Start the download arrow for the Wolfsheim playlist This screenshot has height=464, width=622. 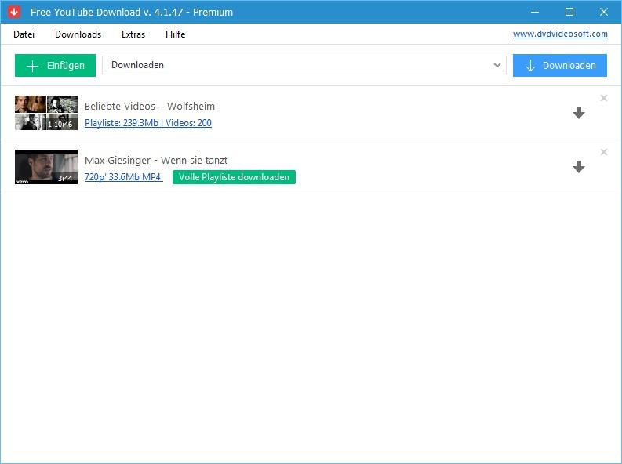click(579, 113)
